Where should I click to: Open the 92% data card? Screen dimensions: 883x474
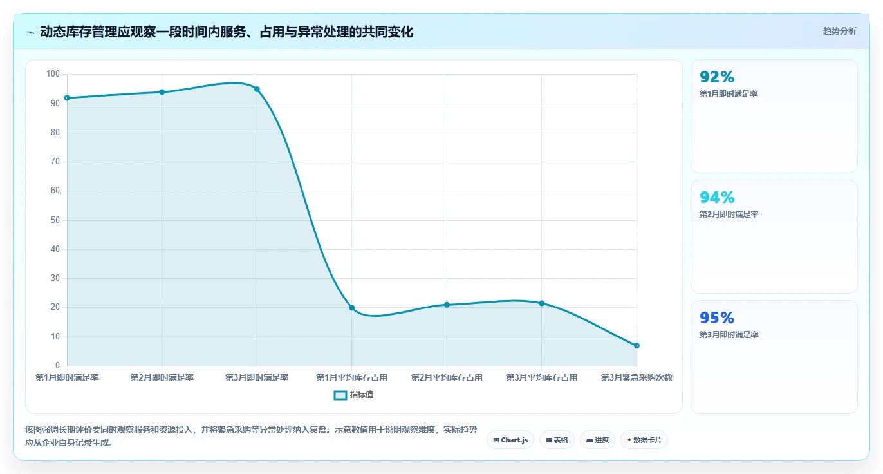click(774, 116)
